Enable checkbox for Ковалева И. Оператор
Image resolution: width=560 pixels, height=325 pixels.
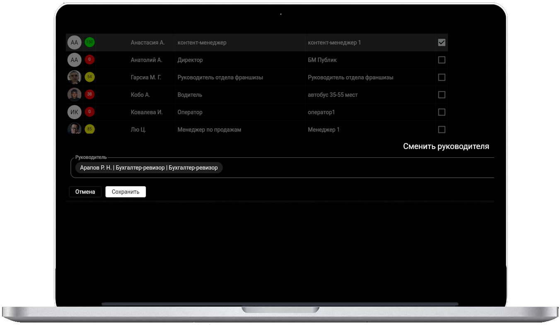click(442, 112)
